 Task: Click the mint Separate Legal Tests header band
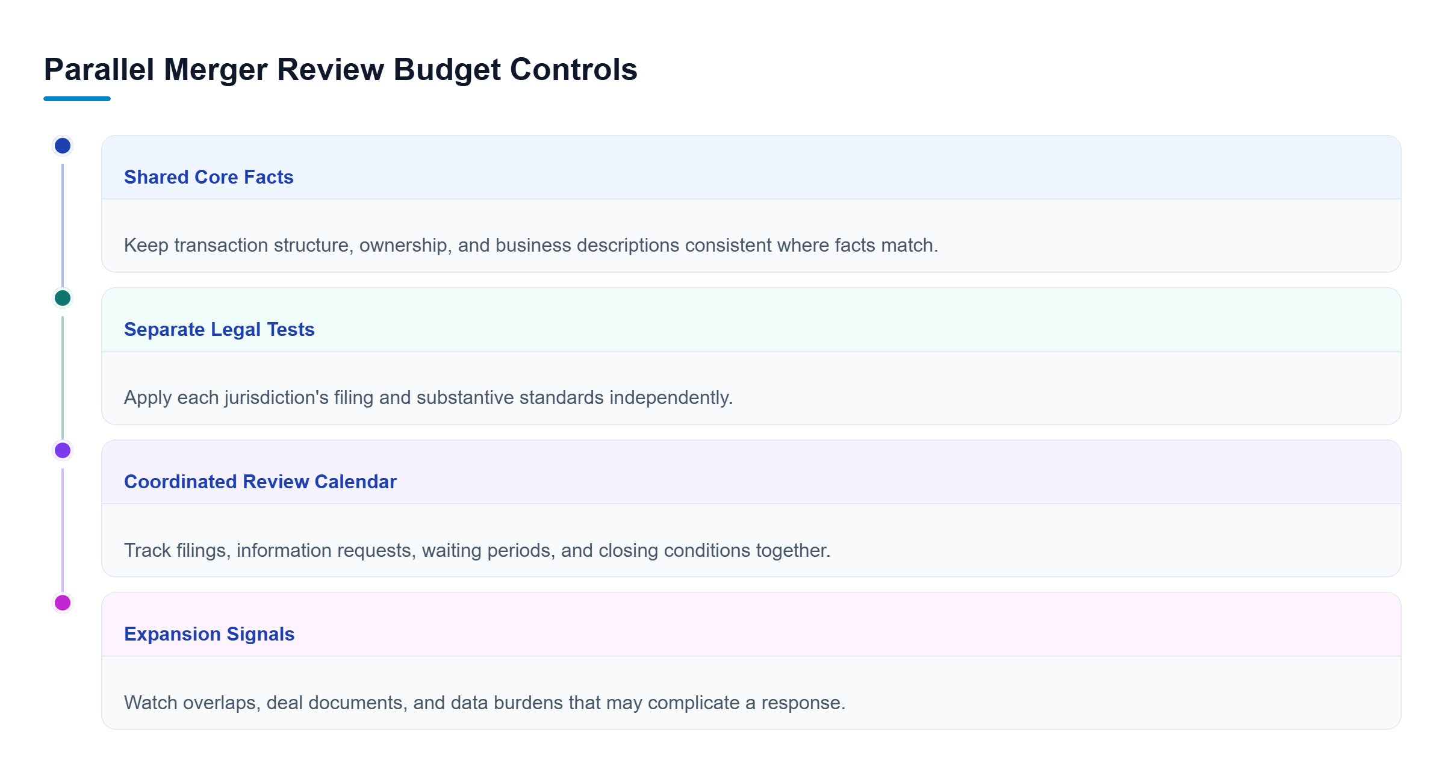point(751,320)
